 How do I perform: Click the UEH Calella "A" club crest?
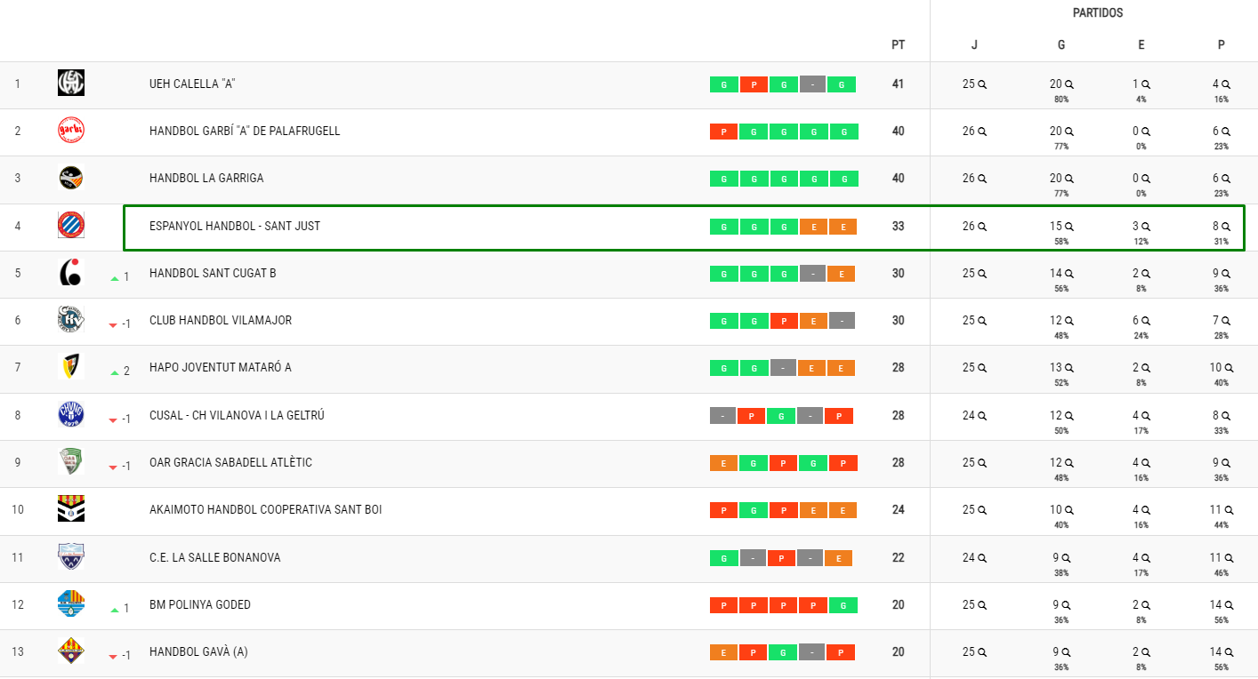[x=70, y=83]
